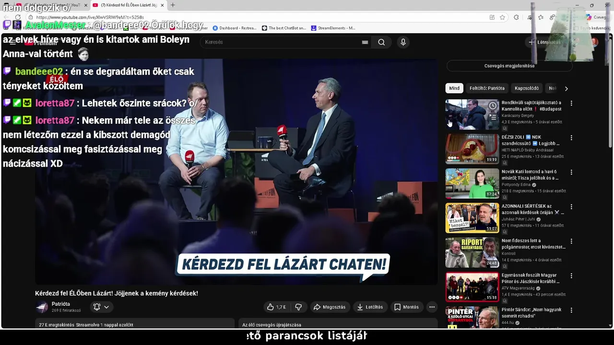Add Rendkívüli sajtótájékoztató video to Watch Later

pos(493,106)
